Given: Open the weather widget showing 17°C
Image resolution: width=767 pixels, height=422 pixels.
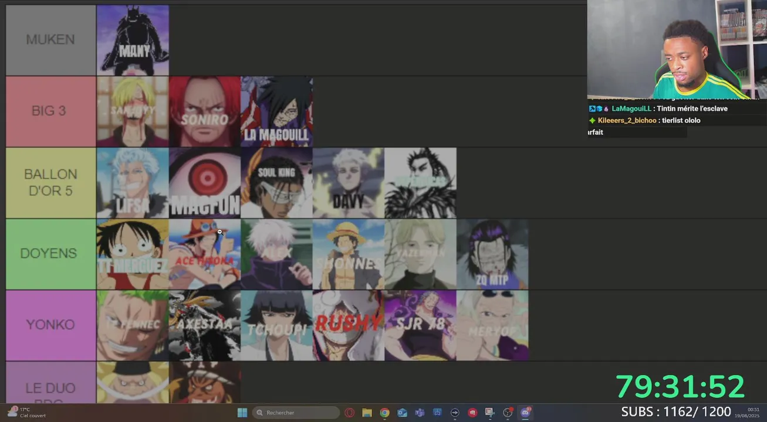Looking at the screenshot, I should tap(28, 413).
